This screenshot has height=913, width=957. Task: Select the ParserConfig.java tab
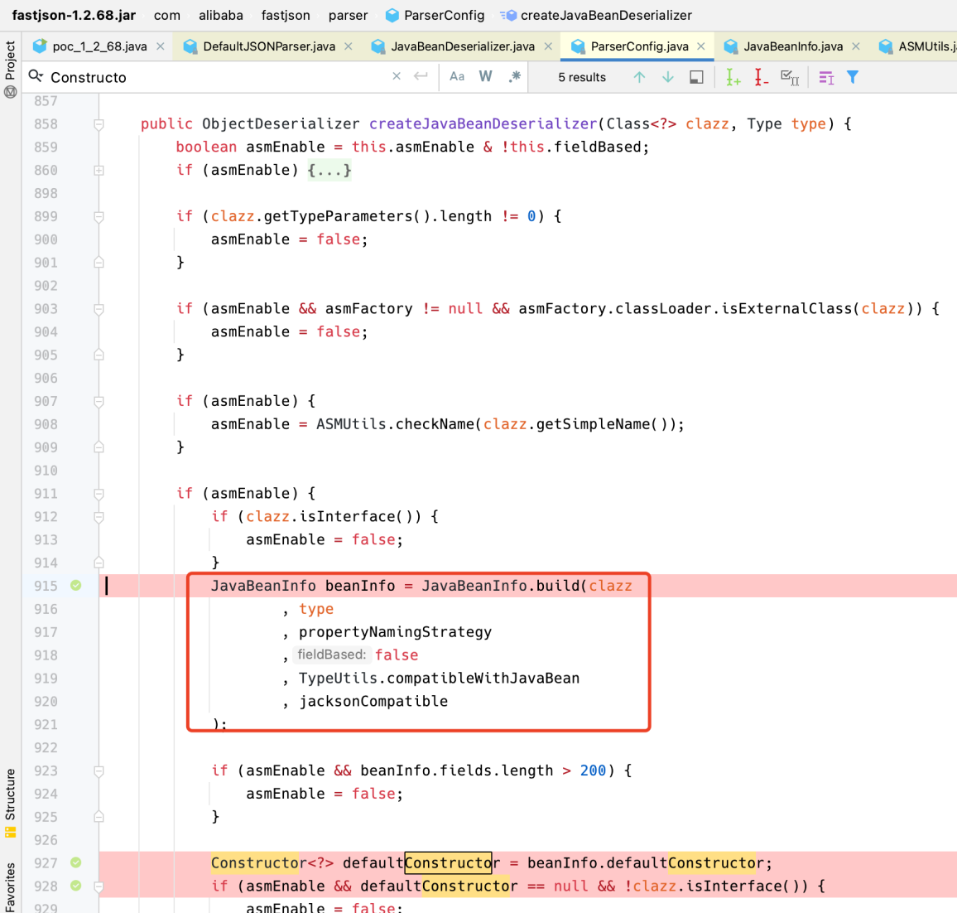(639, 46)
